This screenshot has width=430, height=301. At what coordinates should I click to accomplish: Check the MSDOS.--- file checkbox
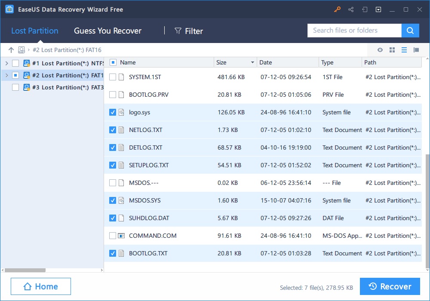(112, 183)
